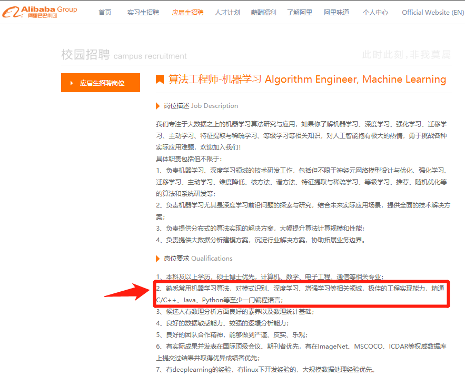Image resolution: width=465 pixels, height=376 pixels.
Task: Click duty 3 about 分布式的算法实现
Action: click(x=260, y=229)
